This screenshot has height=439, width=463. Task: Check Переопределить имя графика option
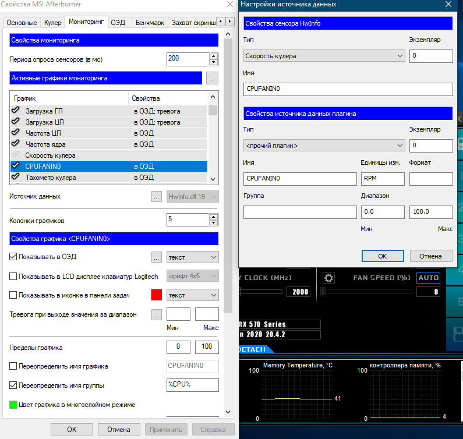13,366
